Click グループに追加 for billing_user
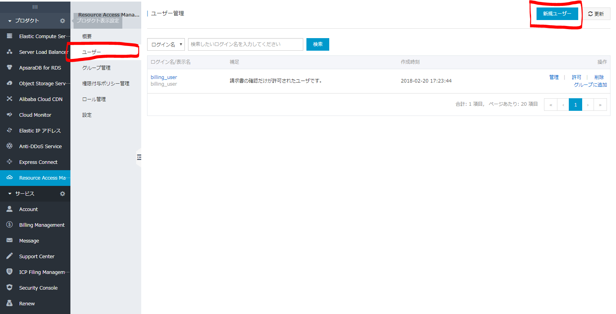616x314 pixels. coord(590,85)
